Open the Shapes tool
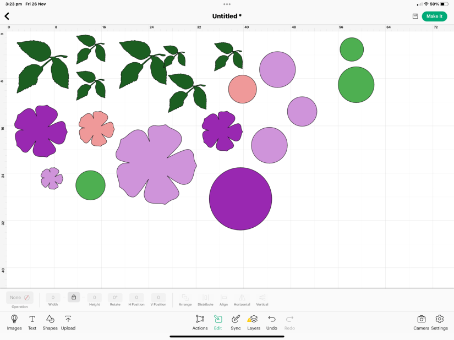Screen dimensions: 454x340 [50, 322]
